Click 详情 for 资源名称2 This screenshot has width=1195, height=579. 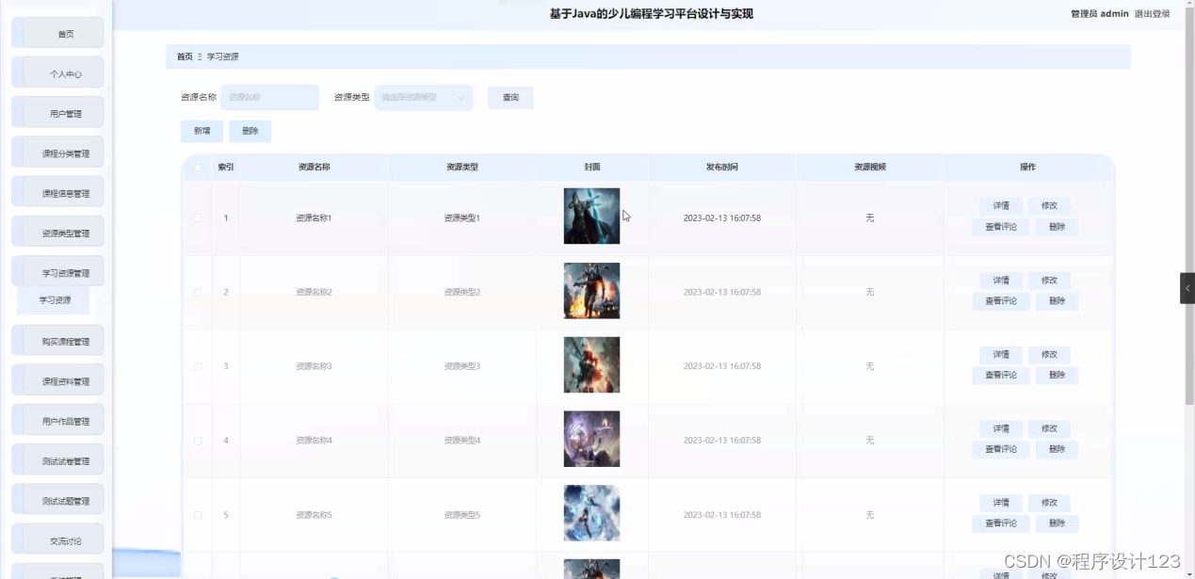tap(1001, 281)
